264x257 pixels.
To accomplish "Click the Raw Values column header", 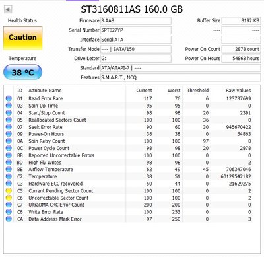I will pyautogui.click(x=238, y=91).
